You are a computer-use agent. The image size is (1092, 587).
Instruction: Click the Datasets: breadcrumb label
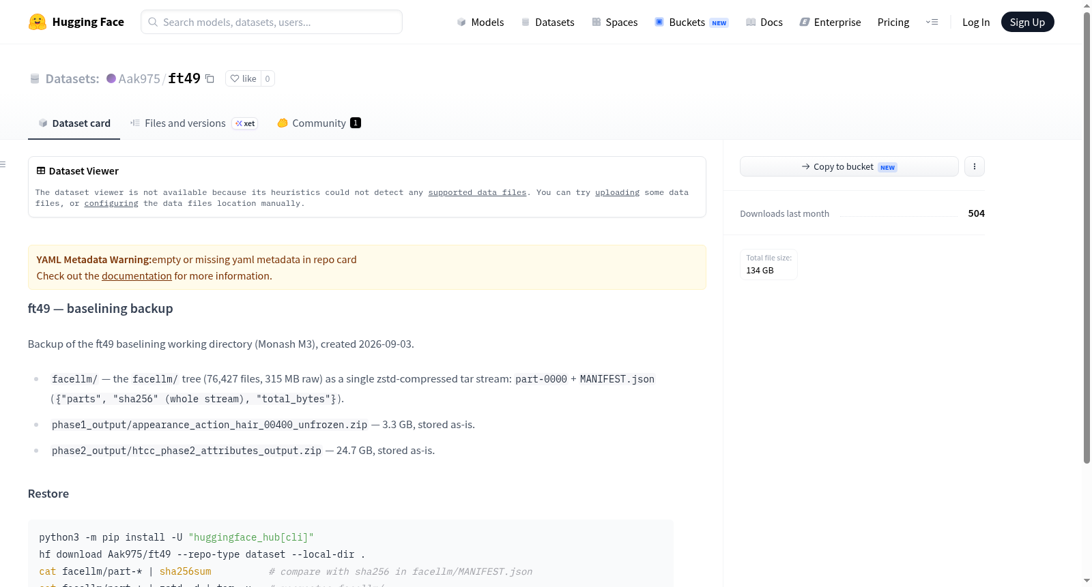pyautogui.click(x=72, y=78)
